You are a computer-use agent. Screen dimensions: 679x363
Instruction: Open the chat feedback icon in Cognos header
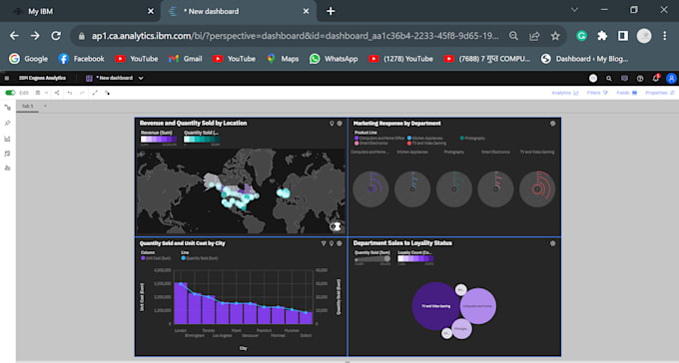(624, 79)
